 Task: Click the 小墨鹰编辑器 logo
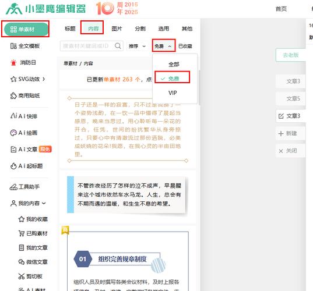(45, 9)
